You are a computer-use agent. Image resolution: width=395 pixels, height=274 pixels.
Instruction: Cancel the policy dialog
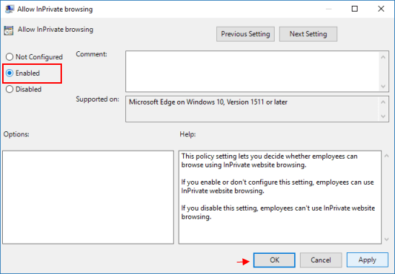click(321, 260)
